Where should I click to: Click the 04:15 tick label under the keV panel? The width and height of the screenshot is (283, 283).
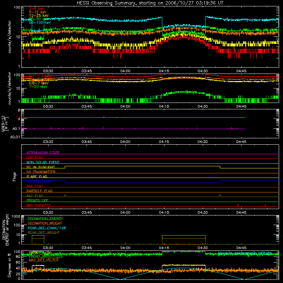click(x=164, y=71)
